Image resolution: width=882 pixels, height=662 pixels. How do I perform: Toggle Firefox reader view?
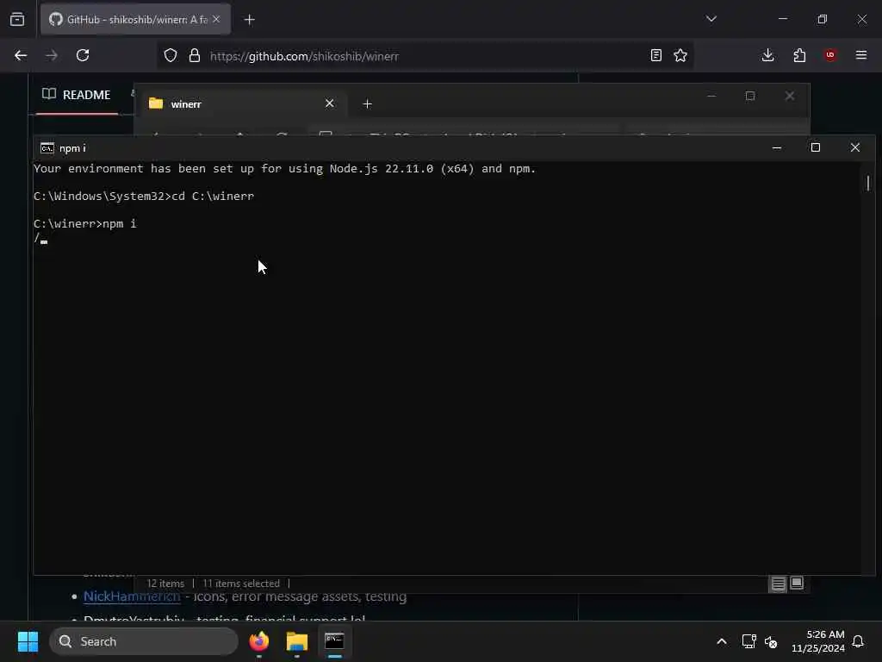point(655,55)
